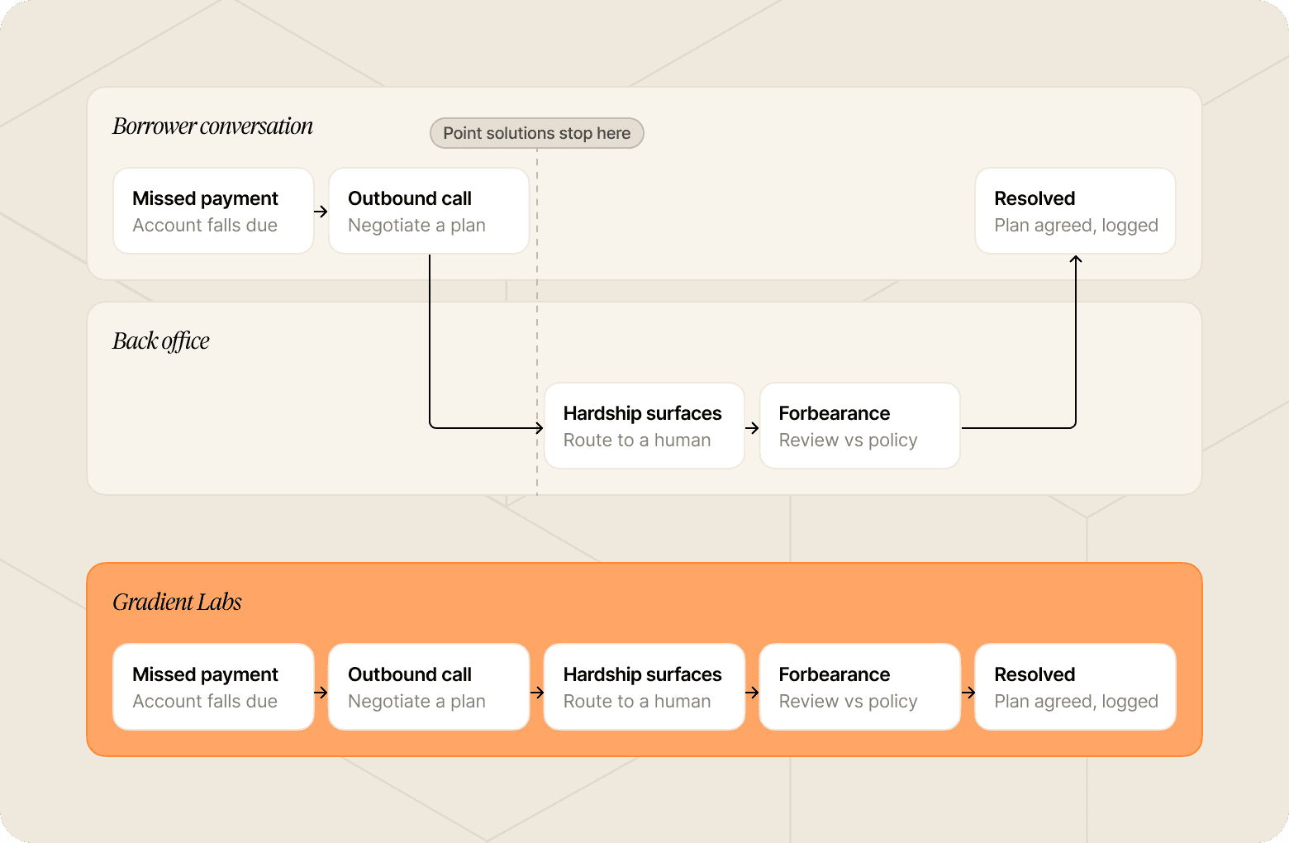Select the Resolved card in Borrower conversation
Screen dimensions: 1289x843
tap(1075, 211)
